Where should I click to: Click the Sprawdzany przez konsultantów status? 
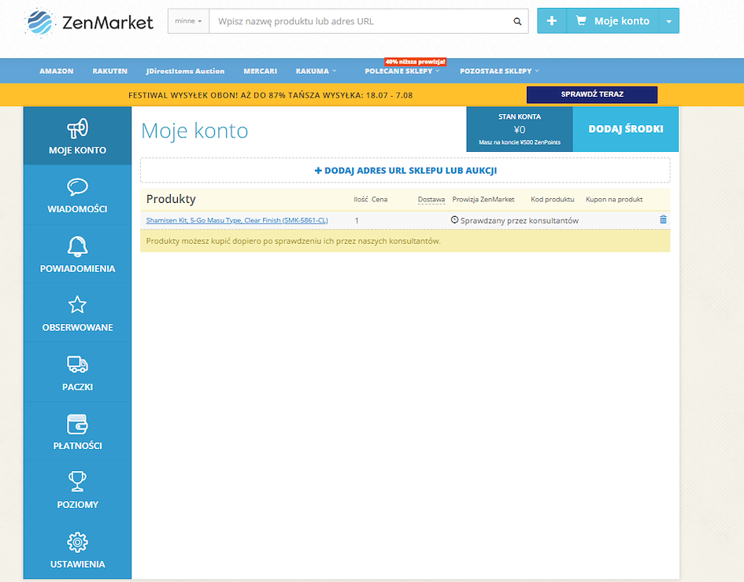point(519,220)
